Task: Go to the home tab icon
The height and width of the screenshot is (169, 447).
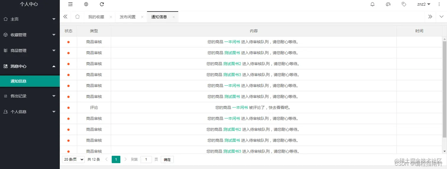Action: (77, 17)
